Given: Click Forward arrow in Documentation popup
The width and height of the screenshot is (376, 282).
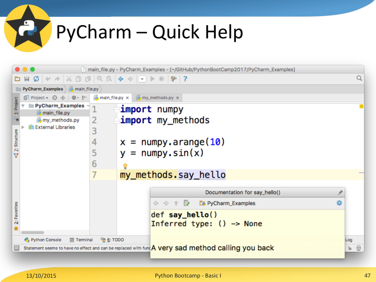Looking at the screenshot, I should (x=166, y=203).
